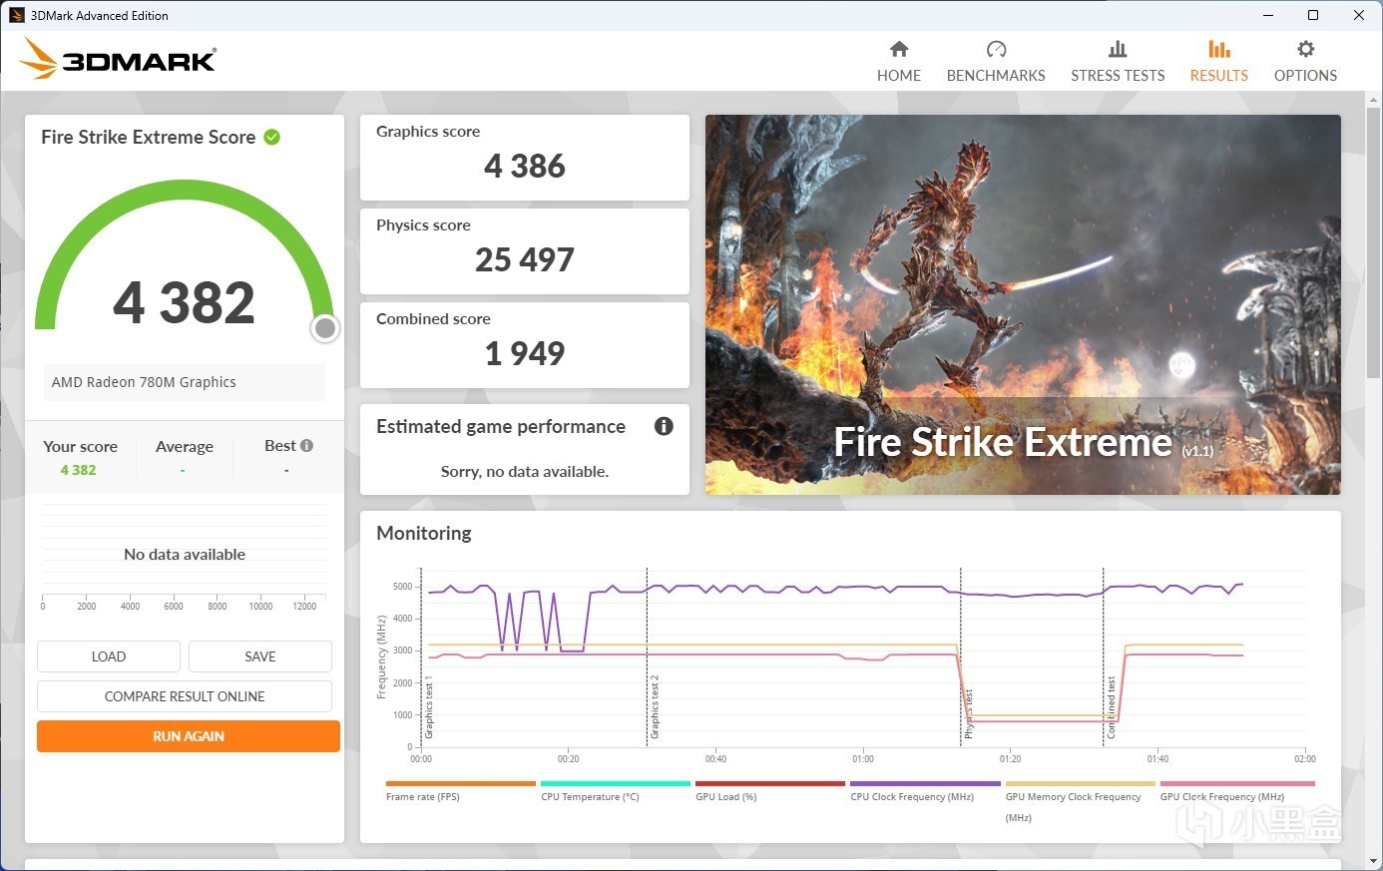Click the Frequency (MHz) axis label

coord(381,656)
